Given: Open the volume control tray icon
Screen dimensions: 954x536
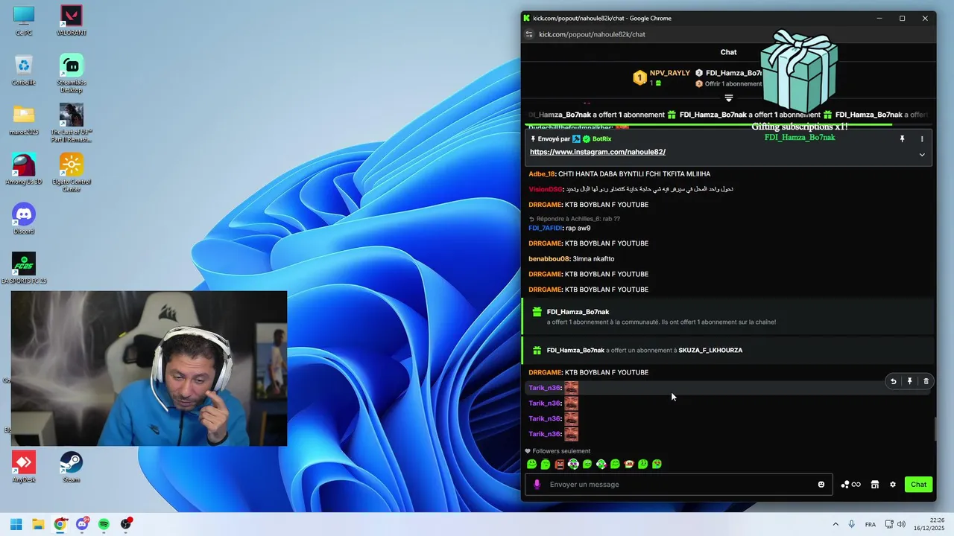Looking at the screenshot, I should pos(901,525).
